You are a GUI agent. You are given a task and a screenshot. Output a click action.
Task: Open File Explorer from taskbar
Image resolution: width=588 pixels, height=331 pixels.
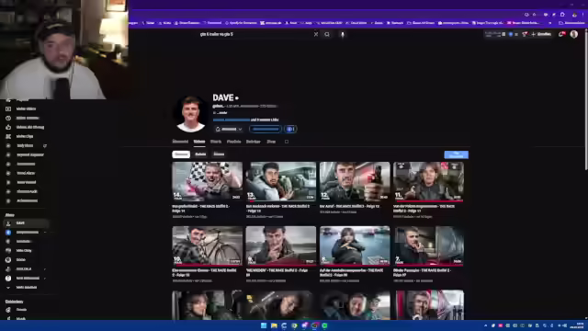[274, 325]
